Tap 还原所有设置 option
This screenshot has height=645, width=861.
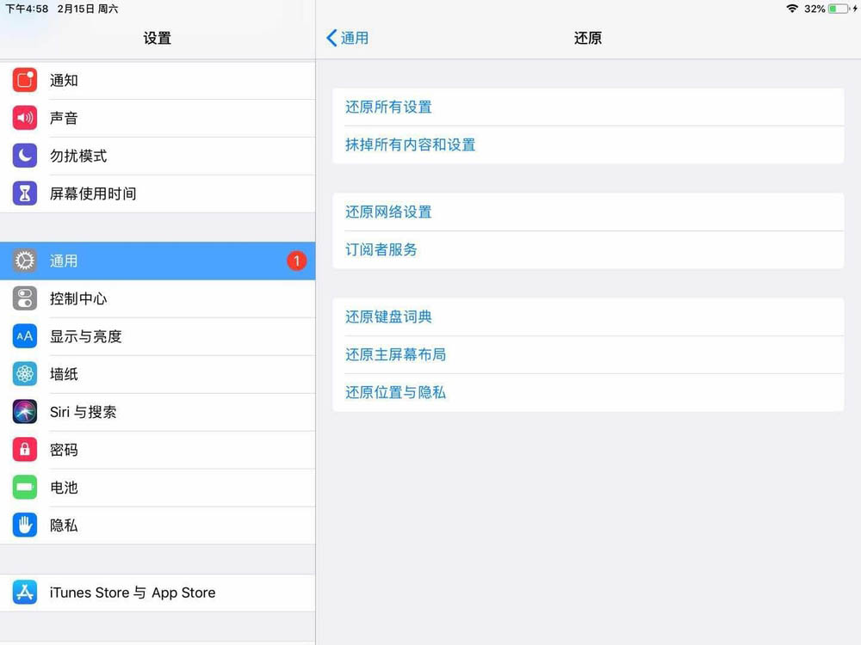pos(388,107)
